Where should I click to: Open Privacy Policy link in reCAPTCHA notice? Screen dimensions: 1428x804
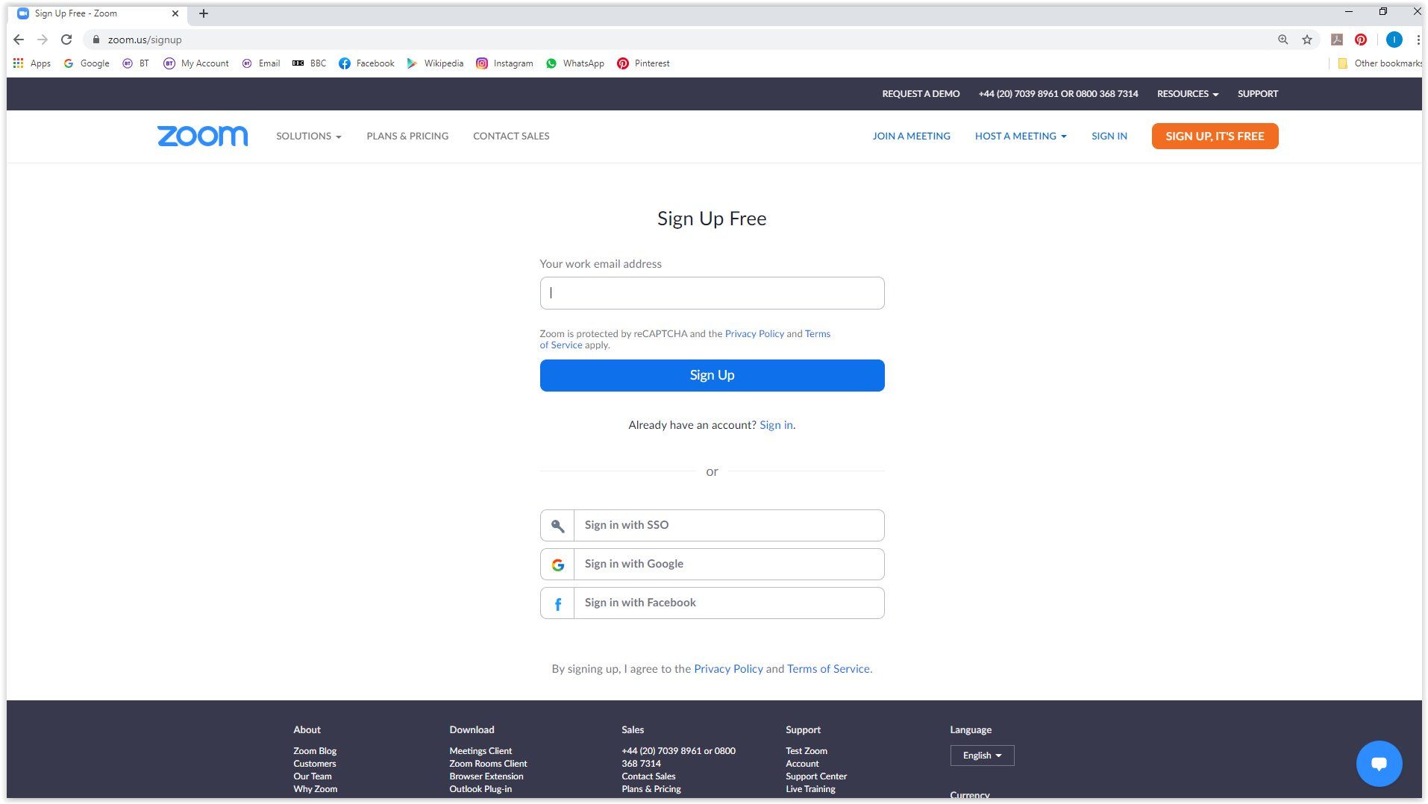click(754, 333)
